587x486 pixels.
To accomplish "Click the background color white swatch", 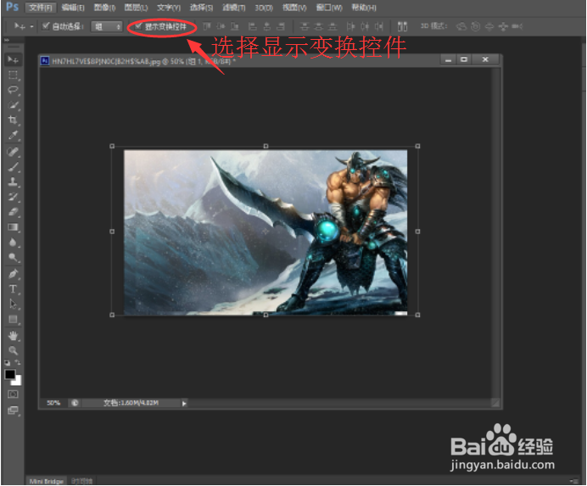I will click(x=17, y=381).
